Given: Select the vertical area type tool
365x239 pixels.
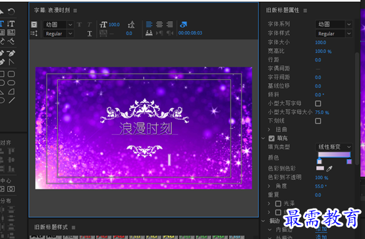Looking at the screenshot, I should [11, 32].
